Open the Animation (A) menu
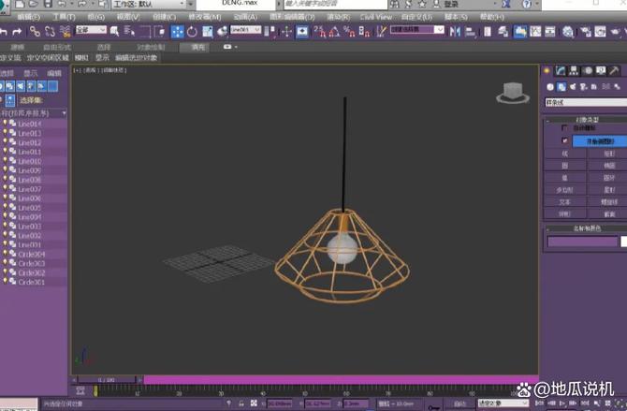Viewport: 627px width, 411px height. [x=245, y=17]
